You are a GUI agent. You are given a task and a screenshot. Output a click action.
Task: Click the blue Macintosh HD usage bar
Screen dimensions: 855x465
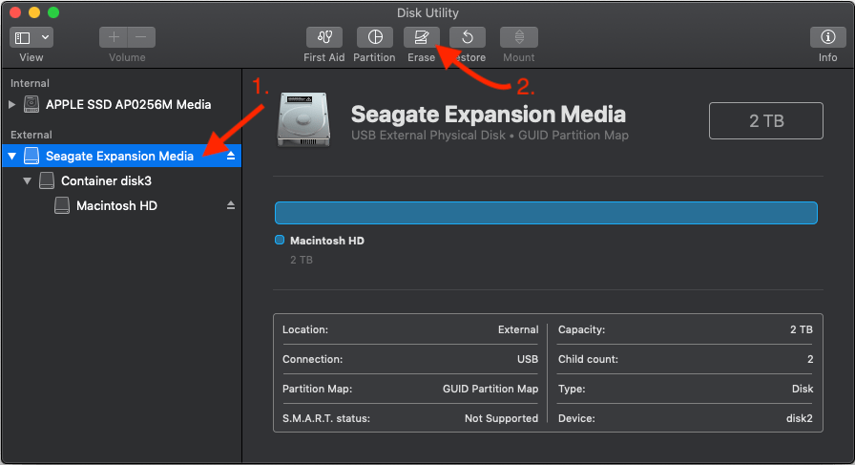click(546, 213)
